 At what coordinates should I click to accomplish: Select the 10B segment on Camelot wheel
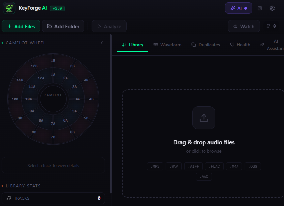point(15,99)
